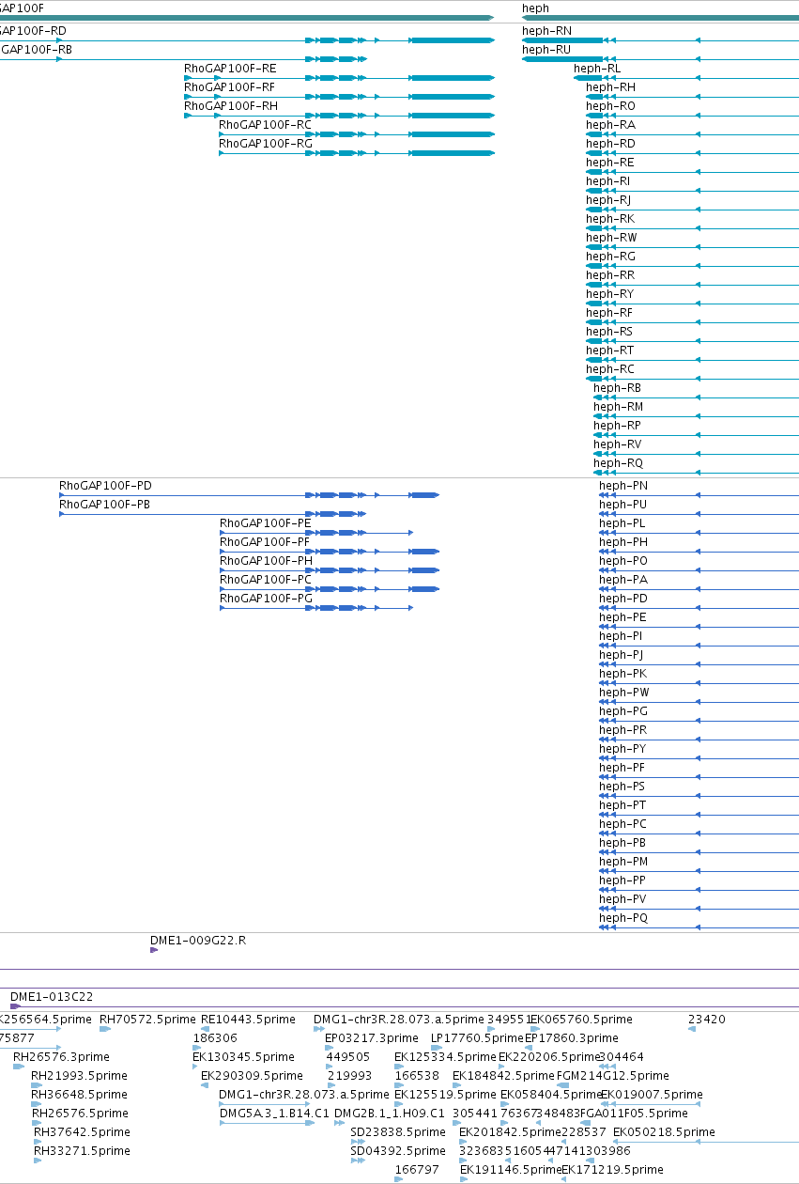The width and height of the screenshot is (799, 1184).
Task: Select the heph gene label
Action: click(535, 8)
